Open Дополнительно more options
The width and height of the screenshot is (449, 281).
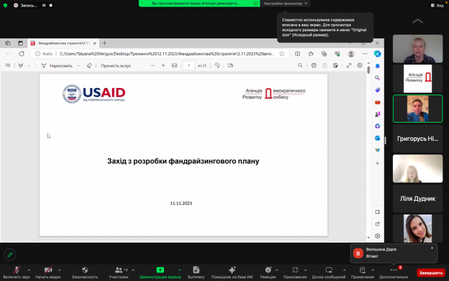click(x=394, y=273)
